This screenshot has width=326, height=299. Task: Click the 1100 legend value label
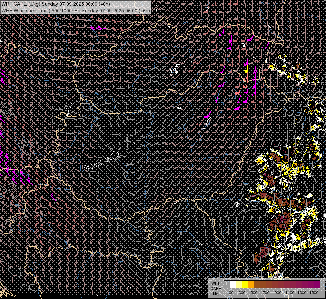pyautogui.click(x=290, y=293)
